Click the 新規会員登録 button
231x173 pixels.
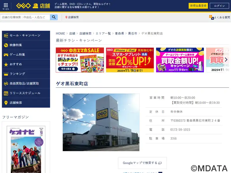click(198, 6)
